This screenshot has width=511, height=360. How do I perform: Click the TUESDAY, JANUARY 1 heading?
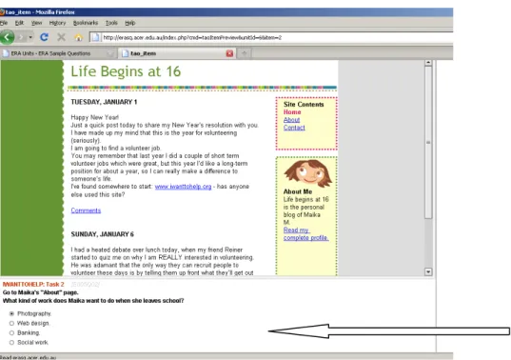(x=104, y=102)
